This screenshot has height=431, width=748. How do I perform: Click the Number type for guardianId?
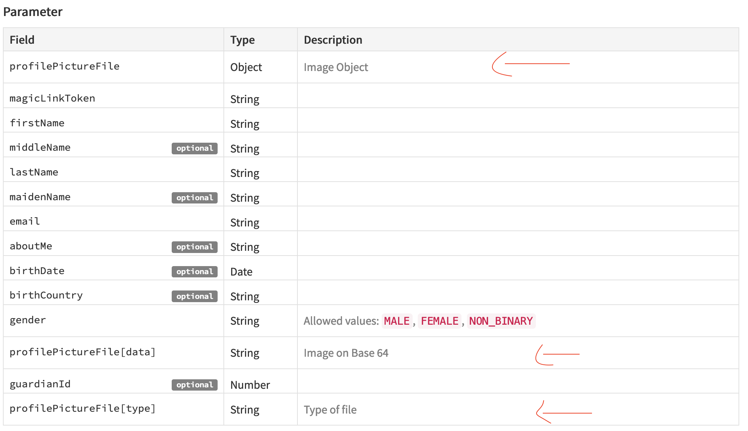250,385
